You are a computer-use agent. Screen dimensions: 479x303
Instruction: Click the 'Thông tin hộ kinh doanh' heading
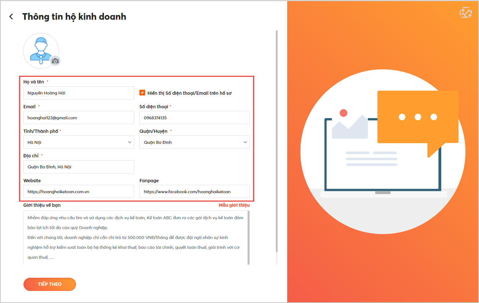pyautogui.click(x=74, y=16)
